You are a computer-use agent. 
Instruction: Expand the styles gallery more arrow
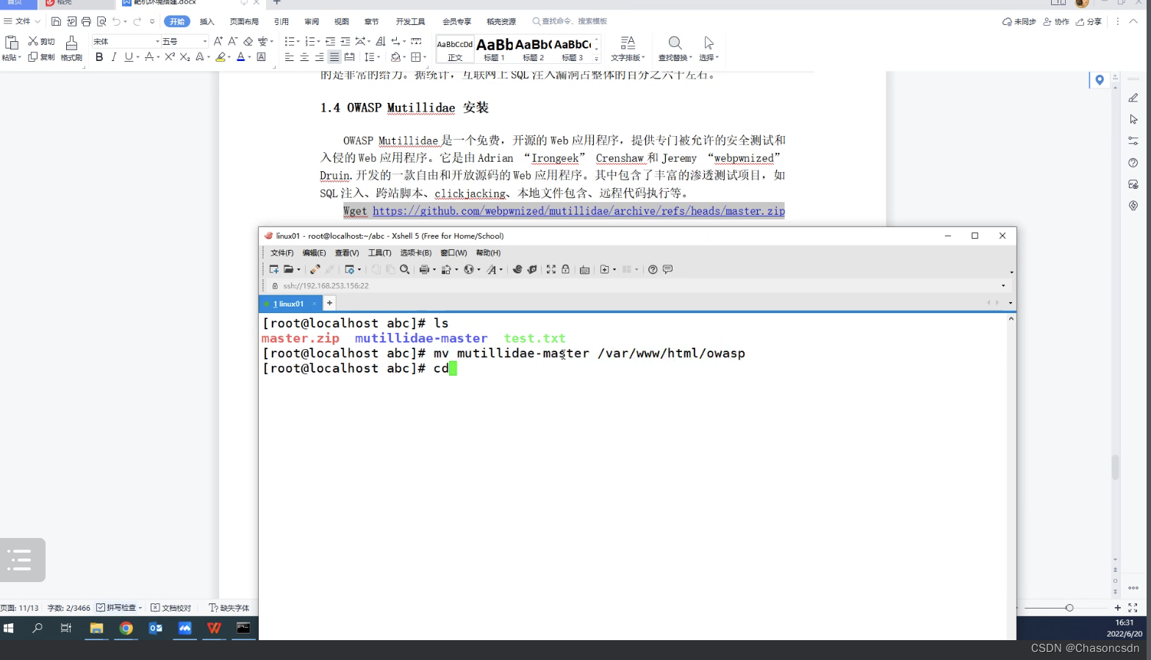[596, 59]
